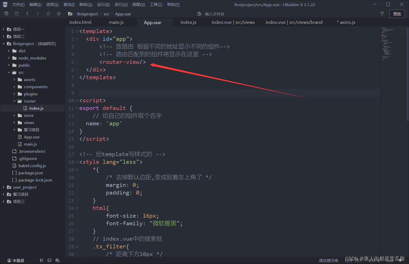The height and width of the screenshot is (264, 409).
Task: Place cursor on empty line 9
Action: pos(230,93)
